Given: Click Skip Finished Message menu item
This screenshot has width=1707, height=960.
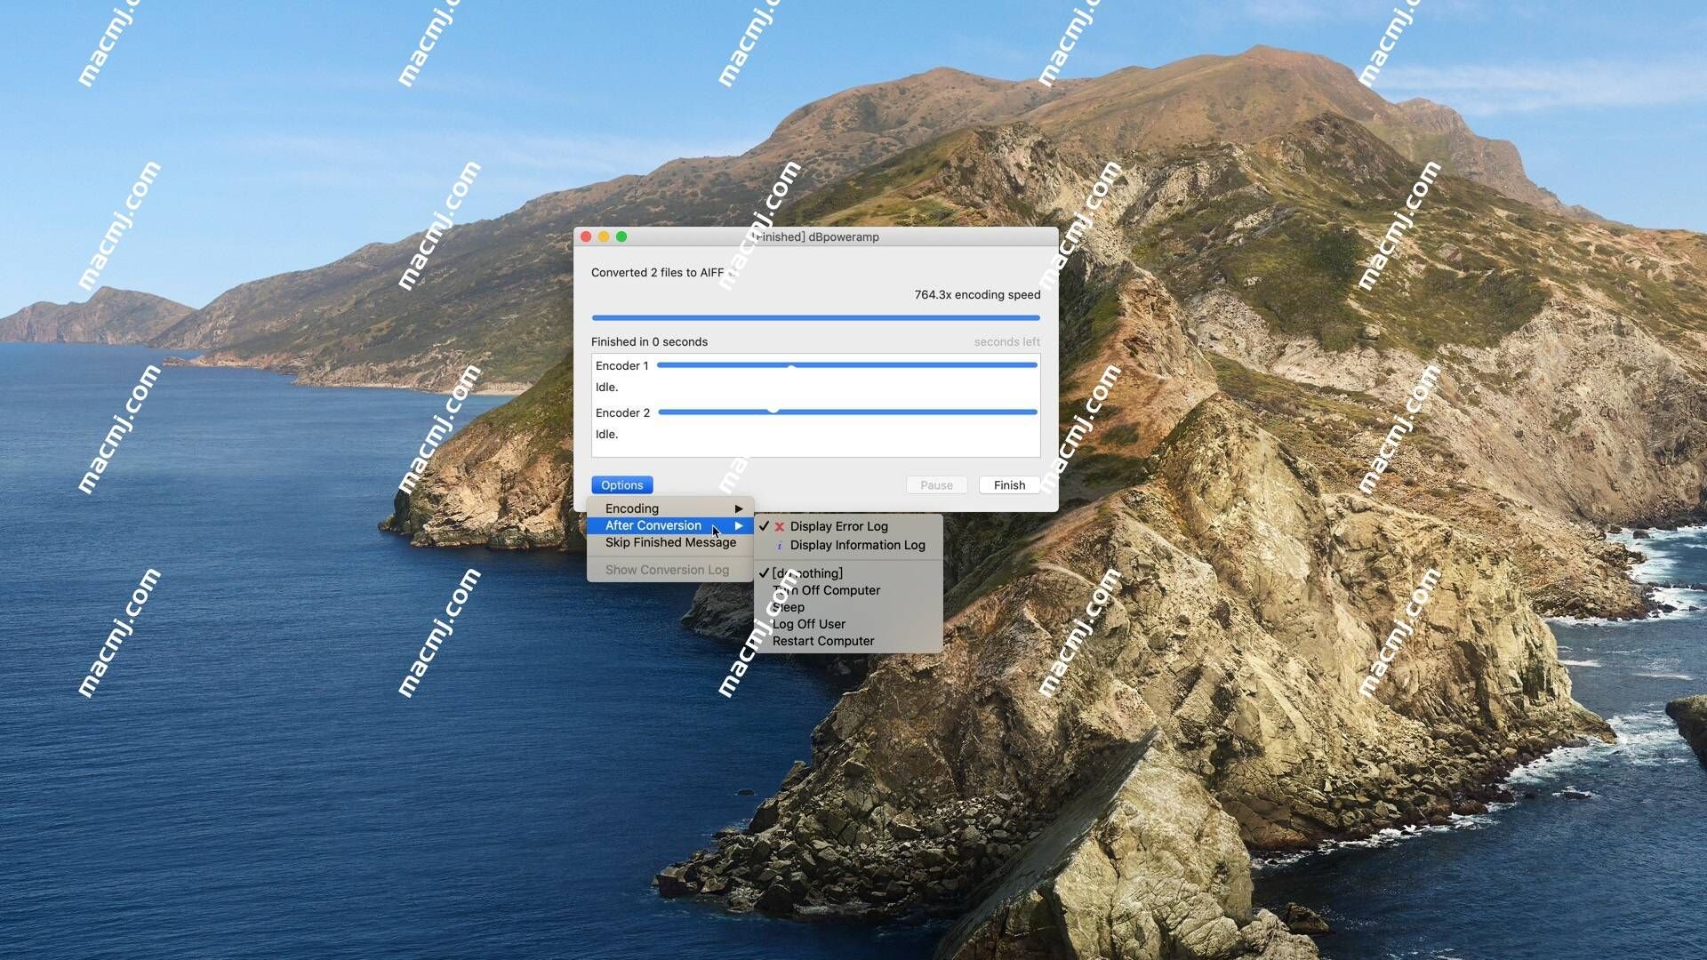Looking at the screenshot, I should (670, 543).
